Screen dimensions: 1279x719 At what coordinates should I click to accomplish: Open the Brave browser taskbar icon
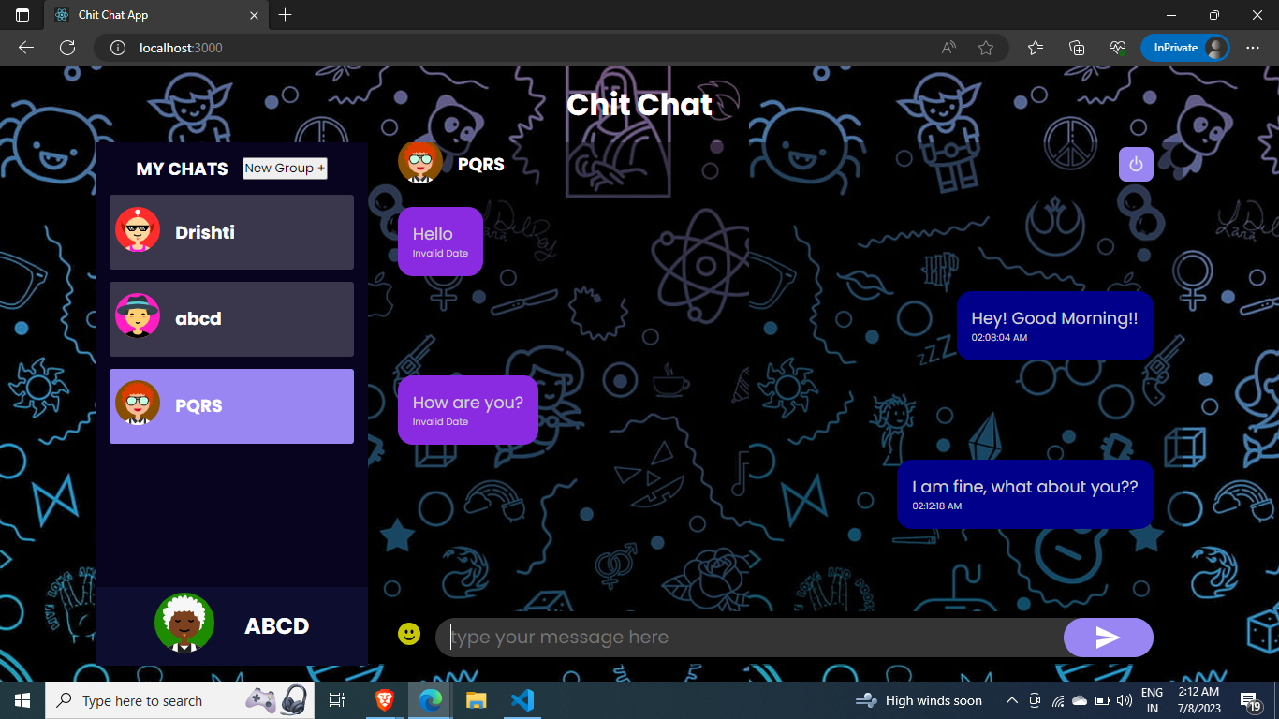(383, 699)
